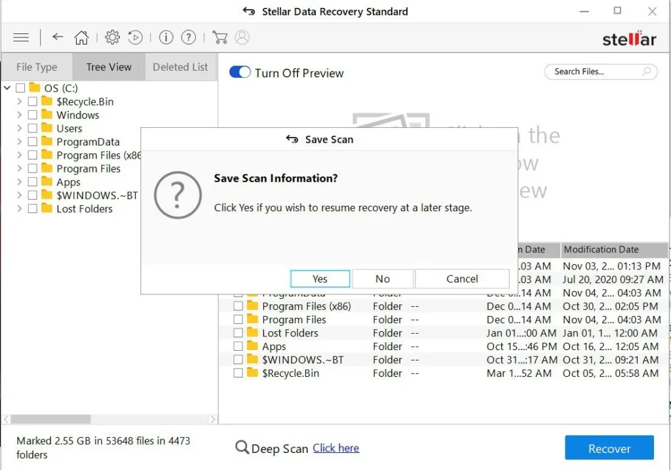Collapse the OS (C:) tree node
The image size is (671, 470).
[x=7, y=88]
